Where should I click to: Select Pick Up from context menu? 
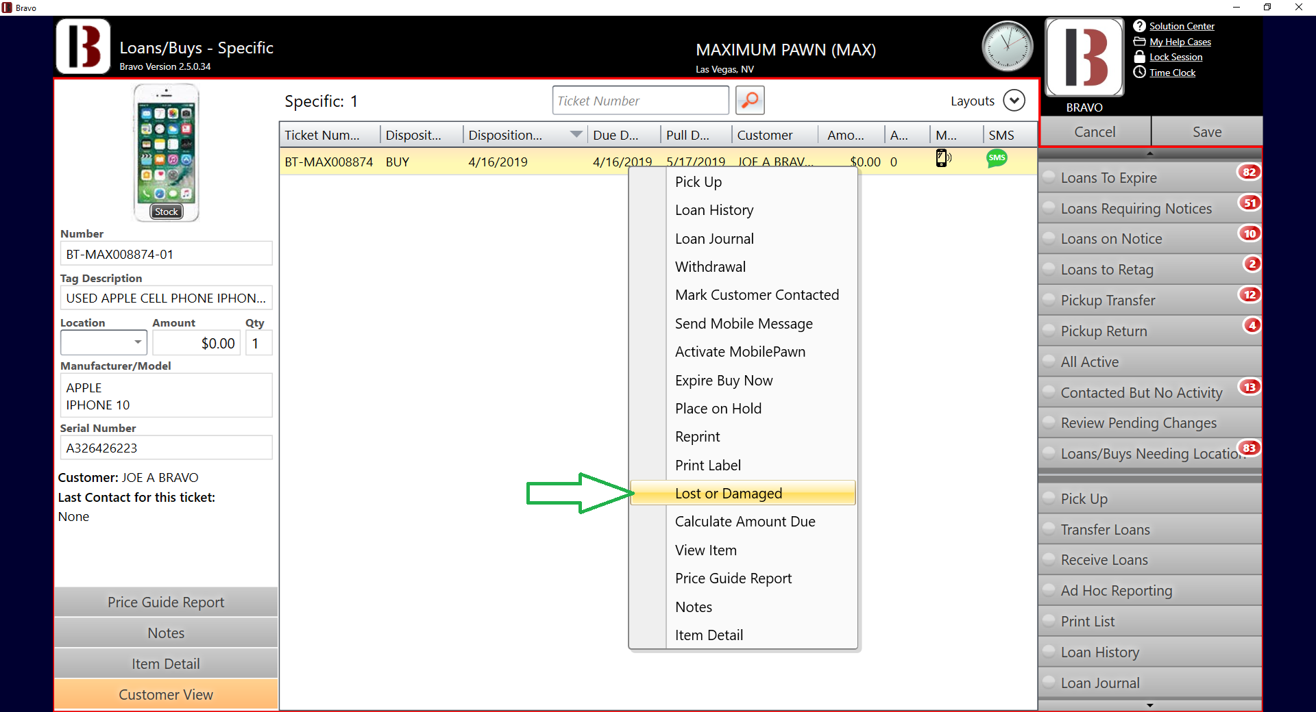click(x=743, y=182)
